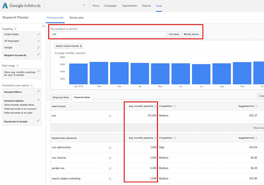Help icon beside Keyword table Avg. monthly searches
Screen dimensions: 264x185
coord(155,138)
